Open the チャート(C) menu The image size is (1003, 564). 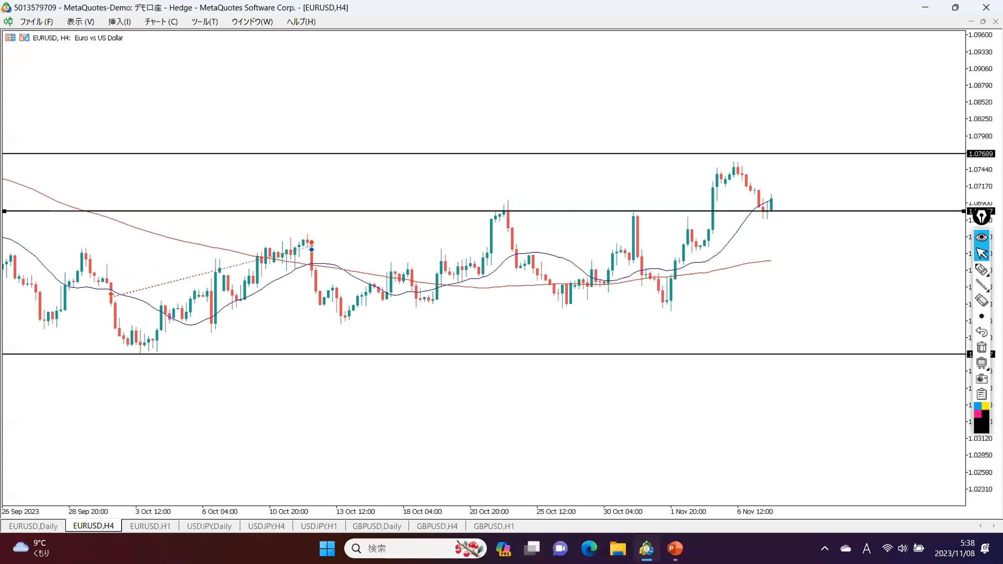point(161,22)
